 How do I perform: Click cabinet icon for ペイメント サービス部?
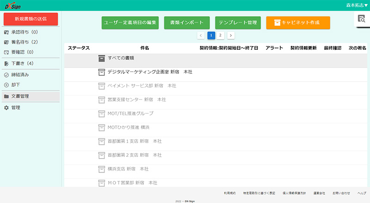point(101,86)
